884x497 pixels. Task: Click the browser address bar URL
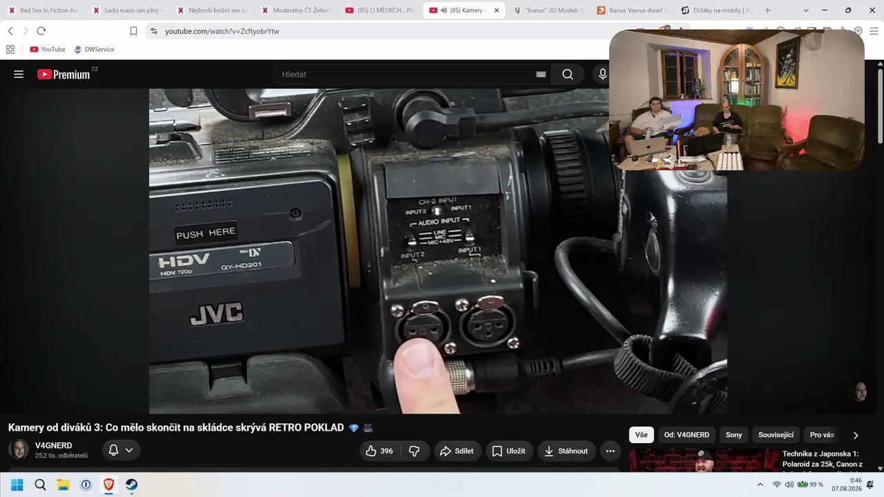pyautogui.click(x=222, y=31)
